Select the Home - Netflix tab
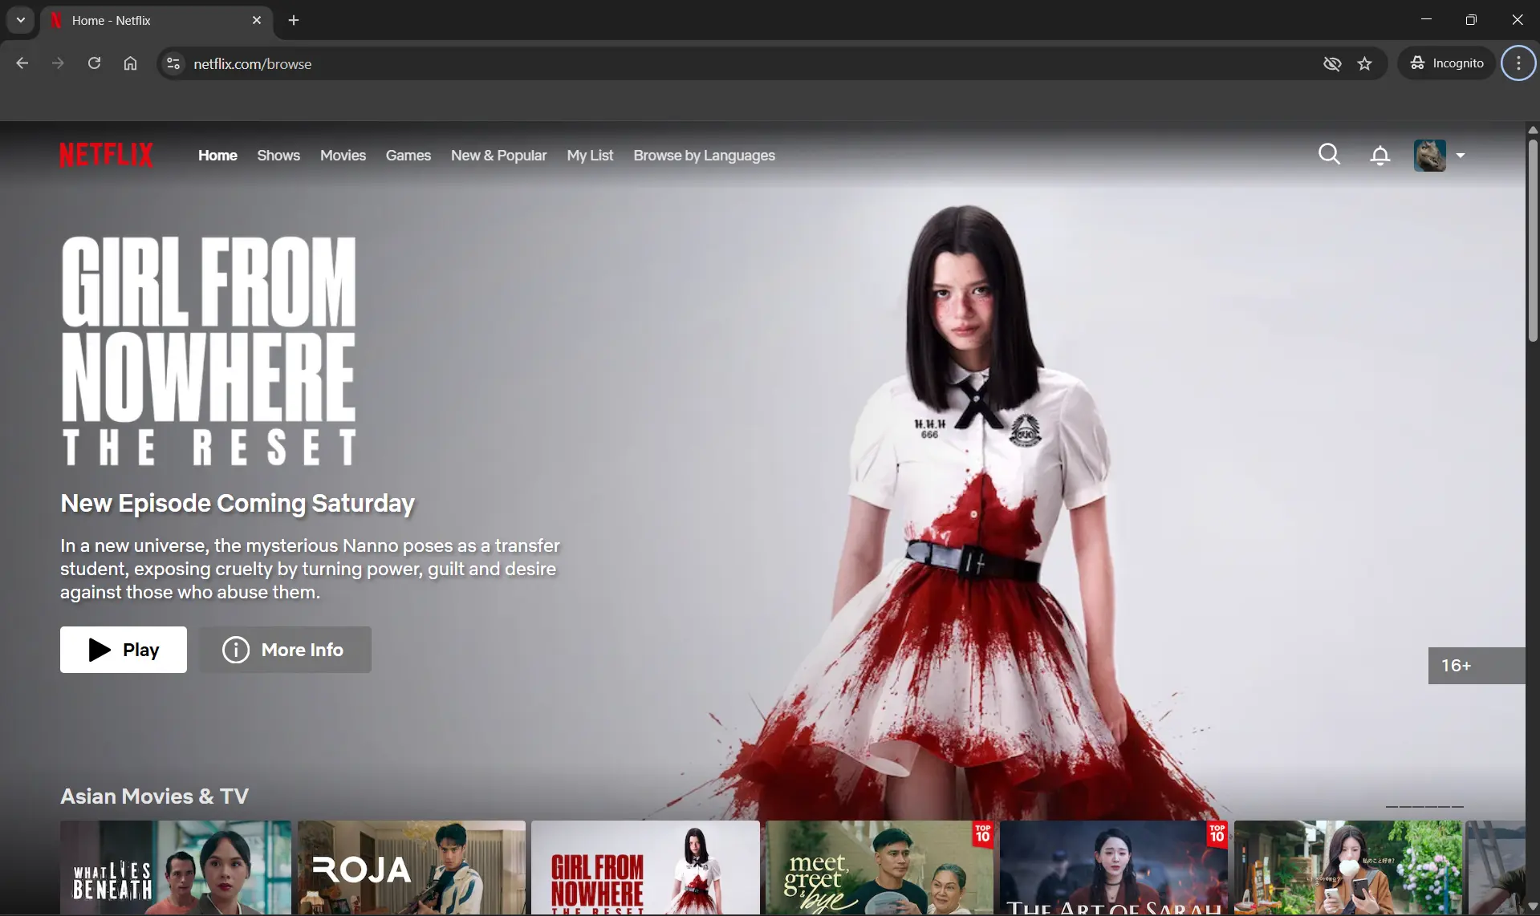Image resolution: width=1540 pixels, height=916 pixels. tap(156, 21)
